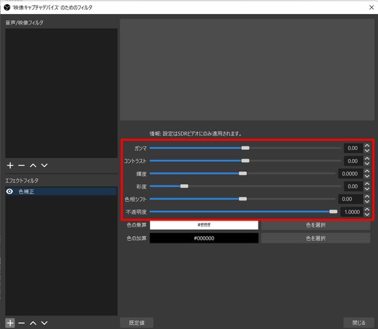
Task: Add a new effect filter with plus icon
Action: pos(10,322)
